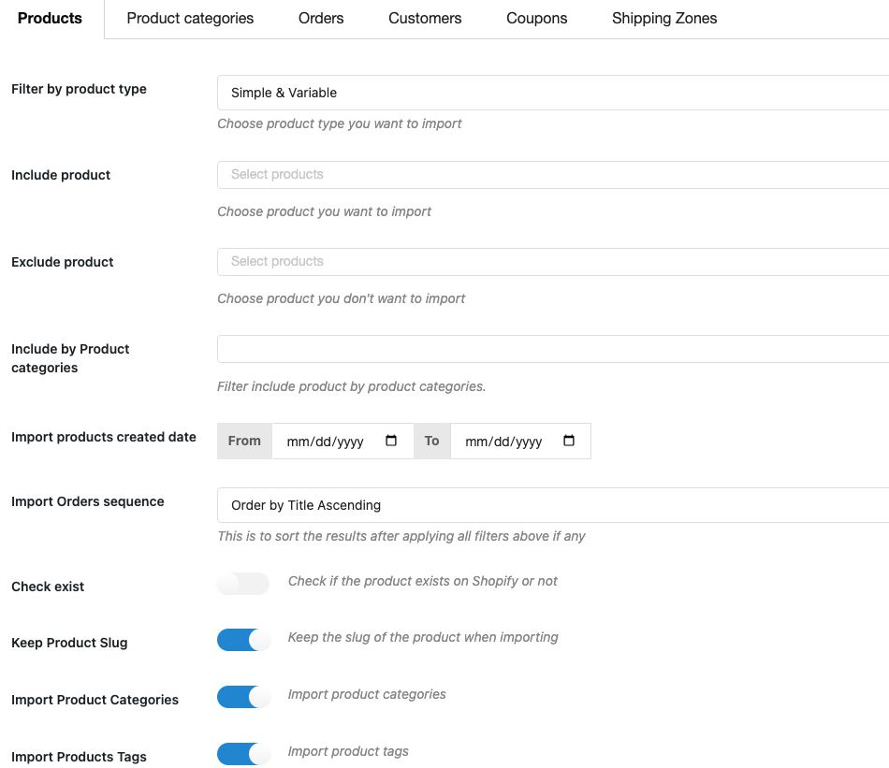Image resolution: width=889 pixels, height=768 pixels.
Task: Go to the Customers tab
Action: [x=425, y=18]
